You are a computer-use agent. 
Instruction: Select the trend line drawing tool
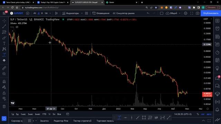[x=4, y=26]
